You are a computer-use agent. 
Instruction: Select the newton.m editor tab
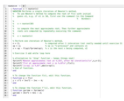tap(12, 6)
